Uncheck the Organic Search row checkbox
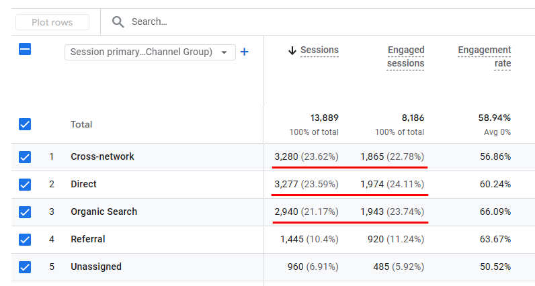The width and height of the screenshot is (535, 286). click(x=25, y=212)
